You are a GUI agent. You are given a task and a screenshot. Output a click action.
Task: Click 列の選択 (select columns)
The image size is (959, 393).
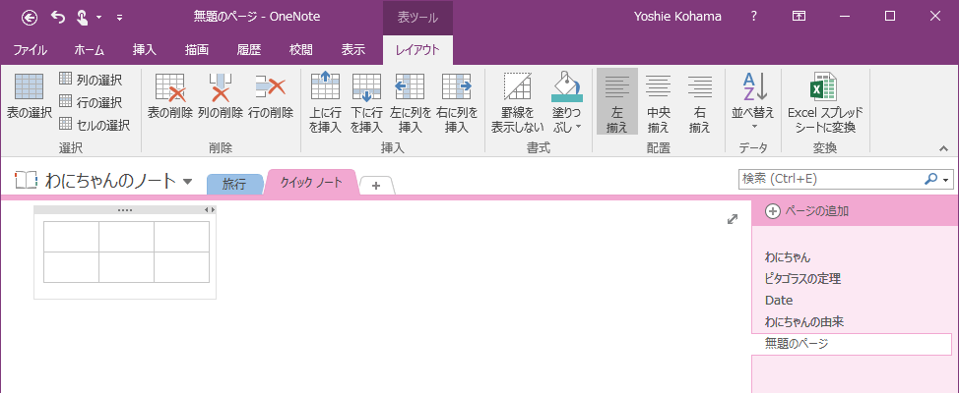[91, 80]
